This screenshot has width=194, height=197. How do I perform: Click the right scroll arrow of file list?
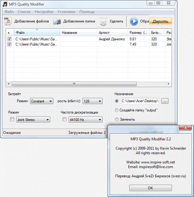[168, 84]
